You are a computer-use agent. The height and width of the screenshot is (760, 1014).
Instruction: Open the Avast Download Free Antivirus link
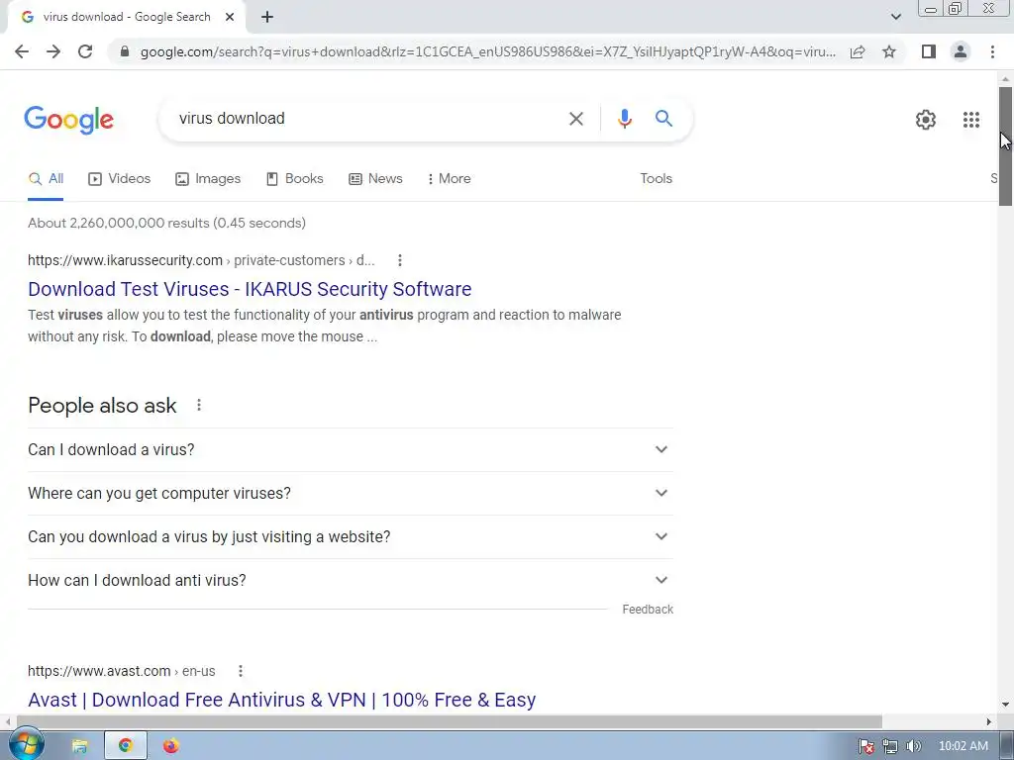coord(282,700)
